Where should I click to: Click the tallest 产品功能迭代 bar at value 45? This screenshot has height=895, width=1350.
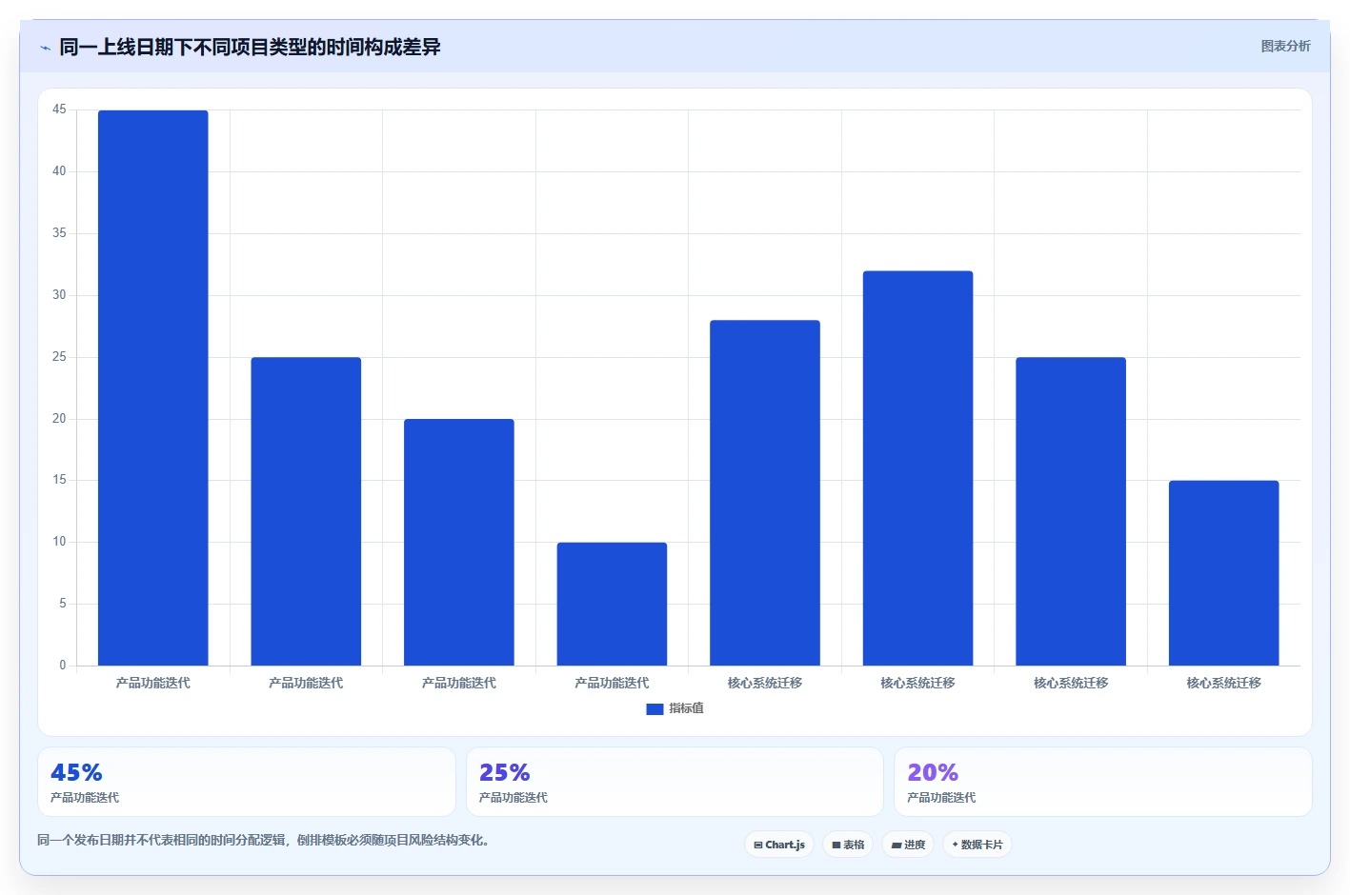(x=153, y=388)
